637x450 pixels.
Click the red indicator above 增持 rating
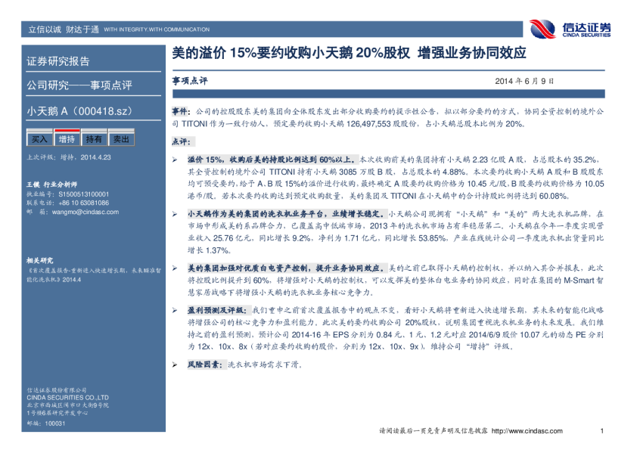67,130
